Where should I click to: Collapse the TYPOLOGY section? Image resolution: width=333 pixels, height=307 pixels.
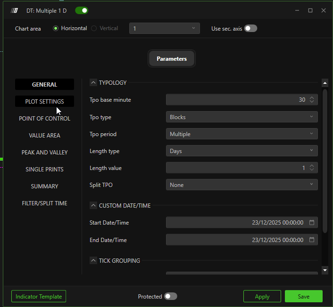pyautogui.click(x=93, y=83)
